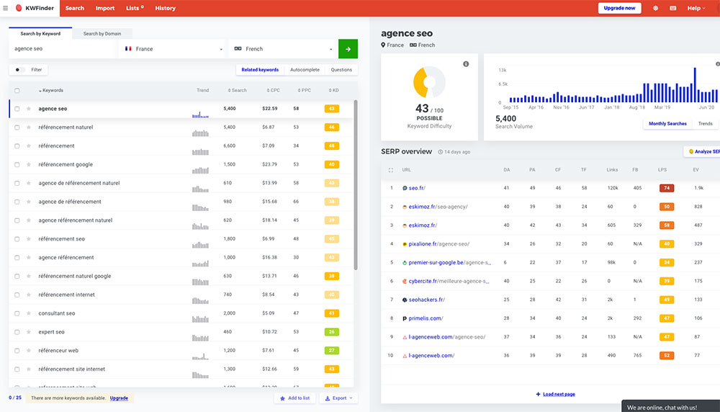The height and width of the screenshot is (412, 720).
Task: Check the select-all keywords checkbox
Action: pyautogui.click(x=17, y=91)
